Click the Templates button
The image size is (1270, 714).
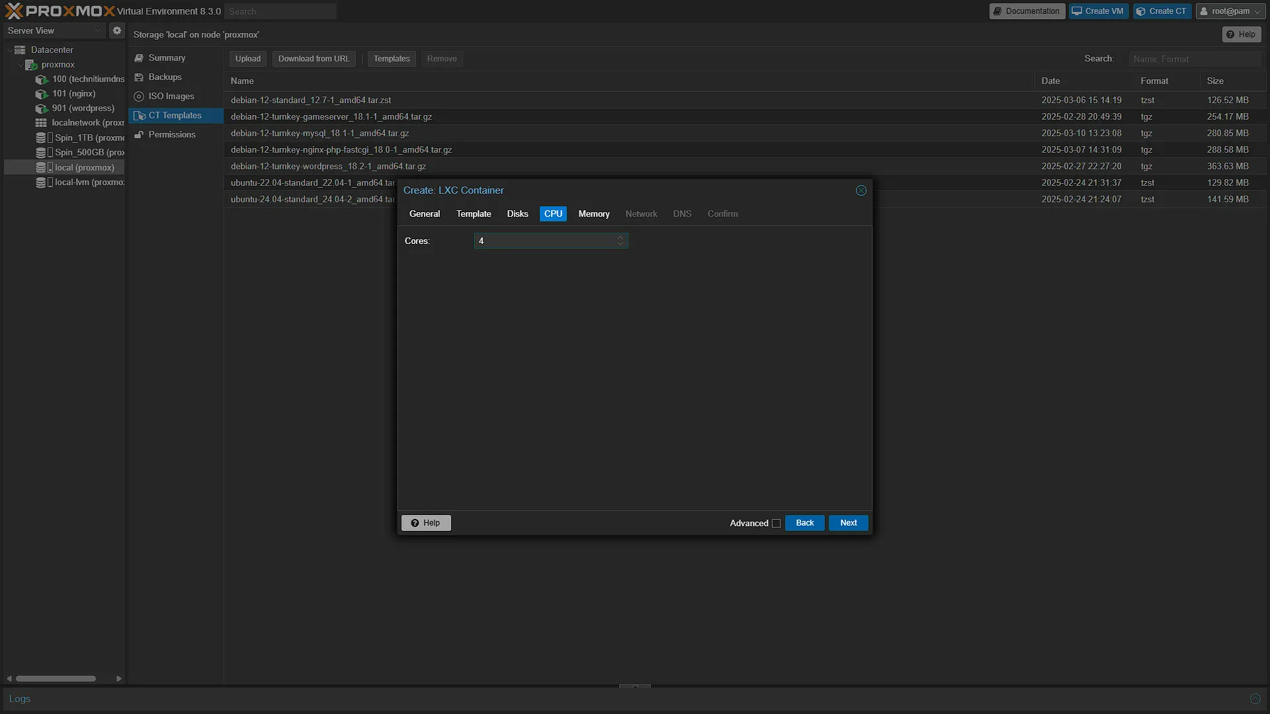click(392, 59)
